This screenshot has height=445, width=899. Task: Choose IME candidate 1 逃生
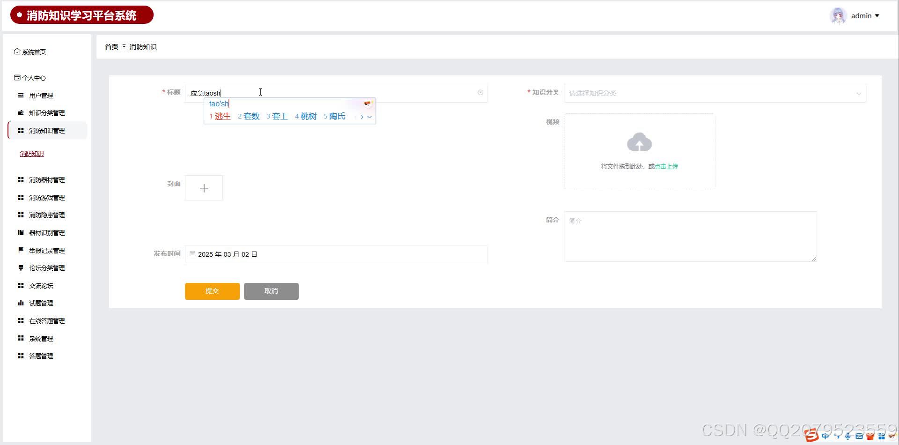(220, 116)
